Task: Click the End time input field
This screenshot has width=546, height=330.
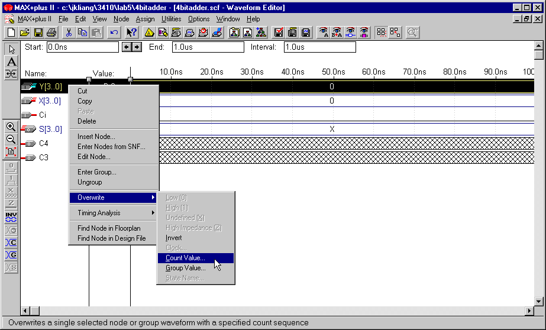Action: coord(208,47)
